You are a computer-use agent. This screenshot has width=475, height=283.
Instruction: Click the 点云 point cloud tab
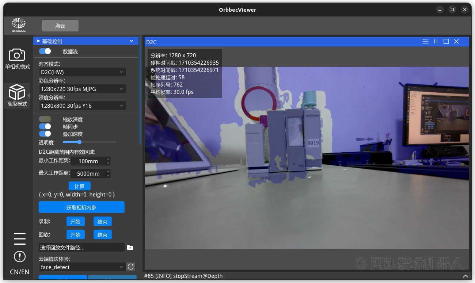tap(60, 26)
